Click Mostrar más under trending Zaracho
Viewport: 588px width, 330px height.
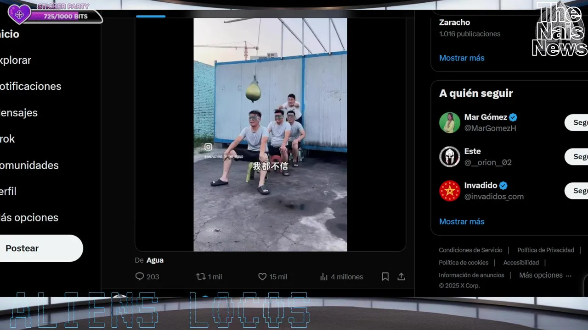[x=462, y=58]
